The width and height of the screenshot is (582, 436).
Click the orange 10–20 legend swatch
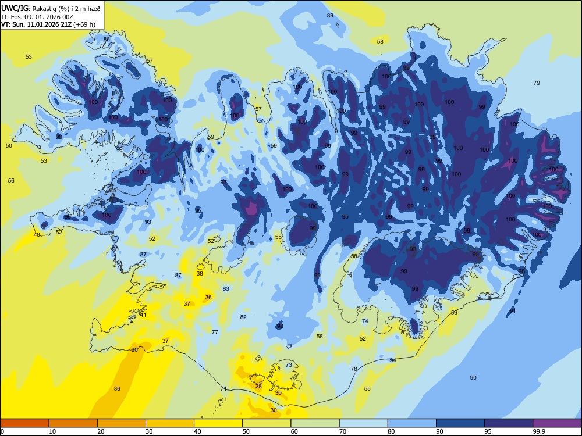coord(73,423)
